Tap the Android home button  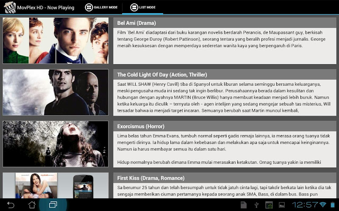click(32, 205)
